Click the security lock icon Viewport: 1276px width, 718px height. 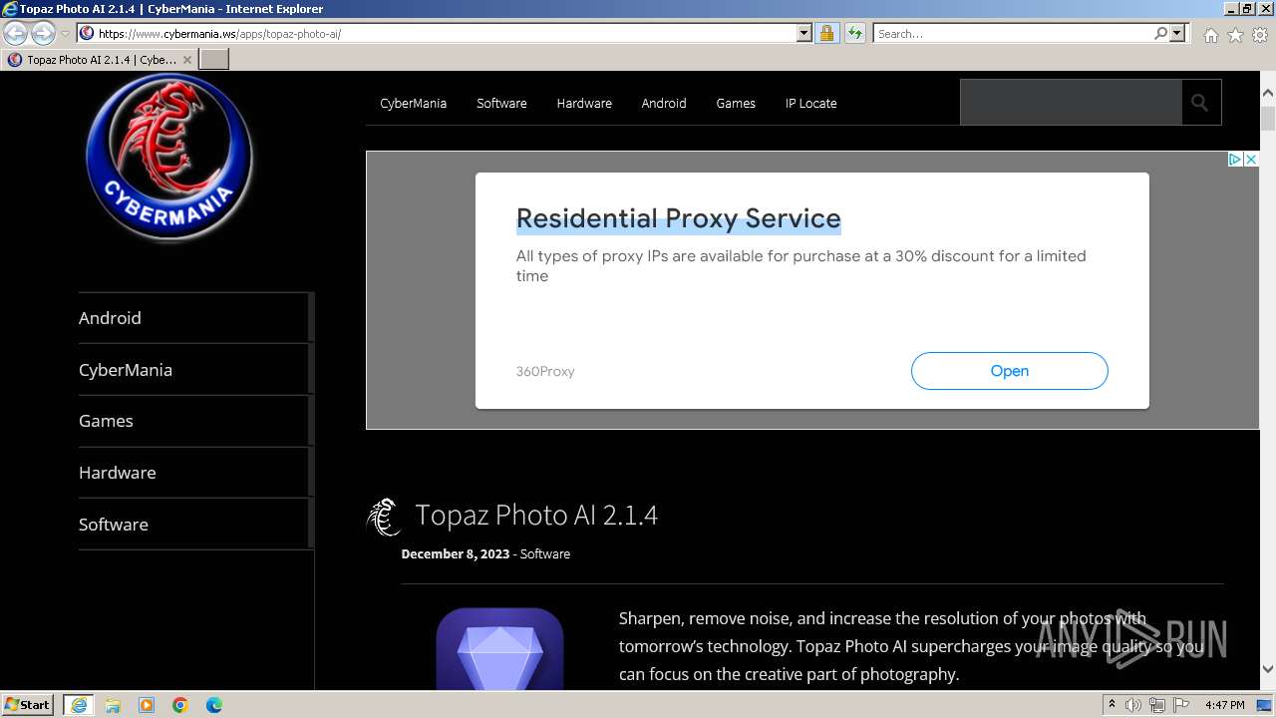click(826, 33)
